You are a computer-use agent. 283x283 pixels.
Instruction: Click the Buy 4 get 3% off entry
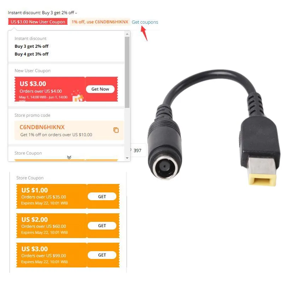31,54
